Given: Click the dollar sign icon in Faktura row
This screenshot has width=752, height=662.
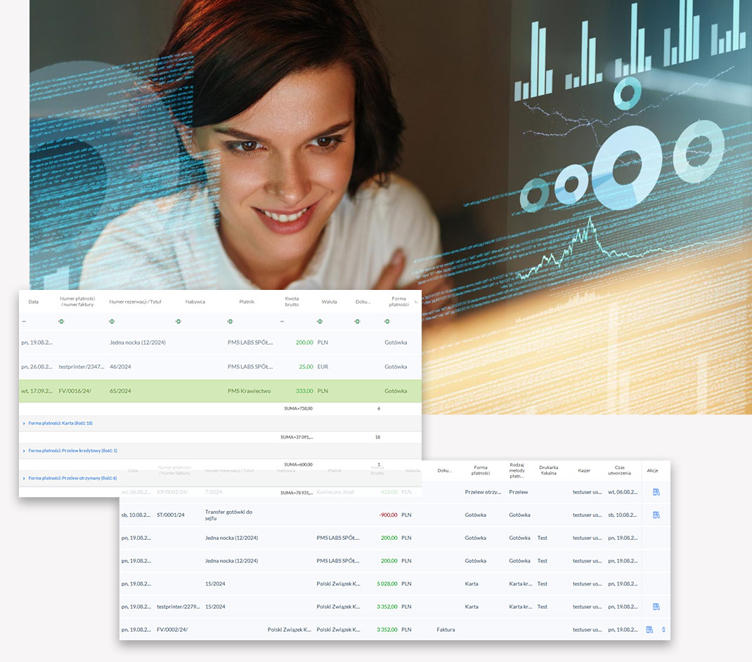Looking at the screenshot, I should point(663,630).
